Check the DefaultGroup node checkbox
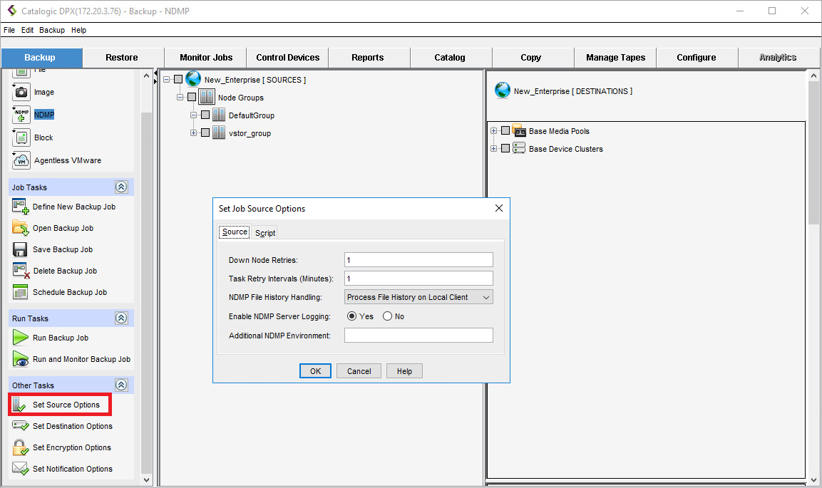 [205, 115]
